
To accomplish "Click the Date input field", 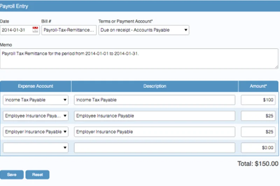I will coord(16,30).
